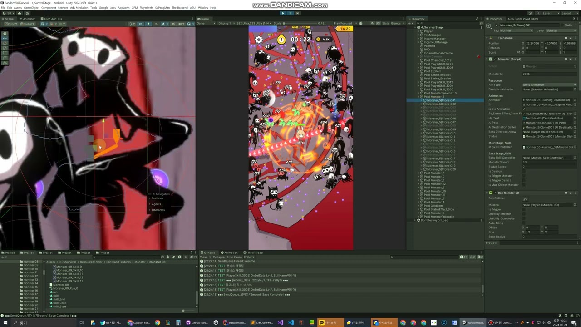
Task: Select Monster_5(Clone)002 in Hierarchy
Action: point(441,104)
